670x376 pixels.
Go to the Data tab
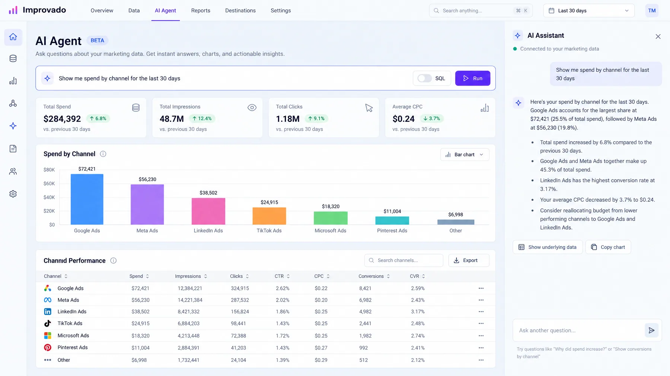point(134,10)
